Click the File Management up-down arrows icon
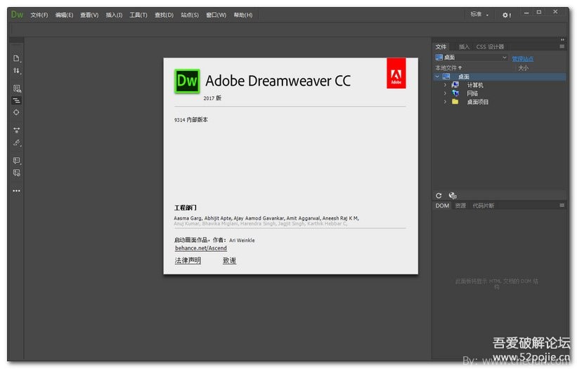This screenshot has height=369, width=577. (x=17, y=70)
